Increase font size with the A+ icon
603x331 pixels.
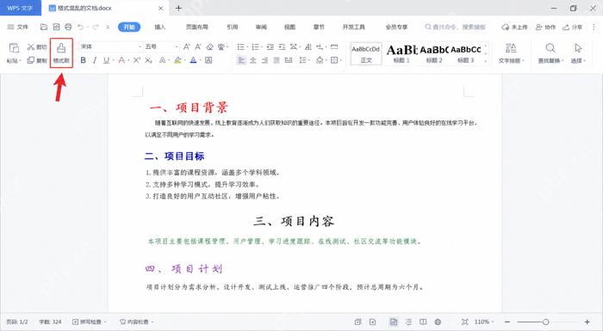(x=187, y=46)
